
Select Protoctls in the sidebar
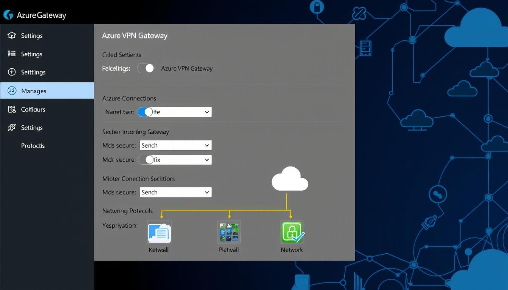point(33,146)
